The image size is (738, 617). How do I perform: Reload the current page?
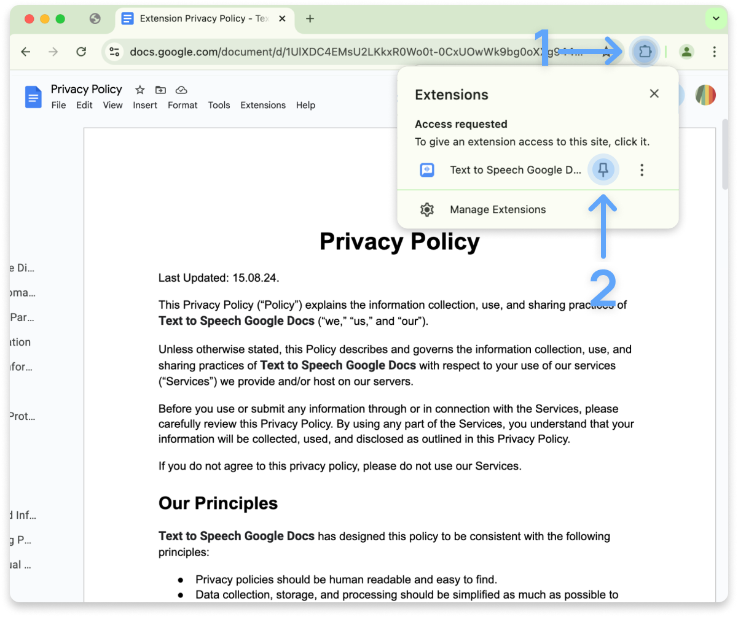pos(81,52)
